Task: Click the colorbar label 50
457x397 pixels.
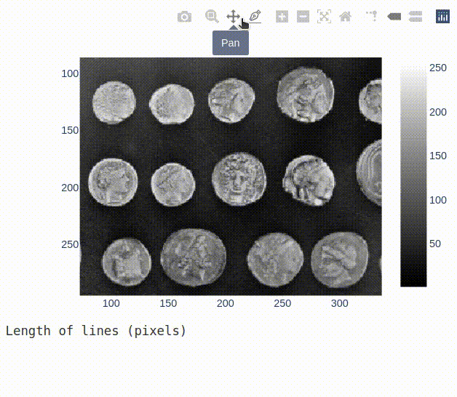Action: [435, 244]
